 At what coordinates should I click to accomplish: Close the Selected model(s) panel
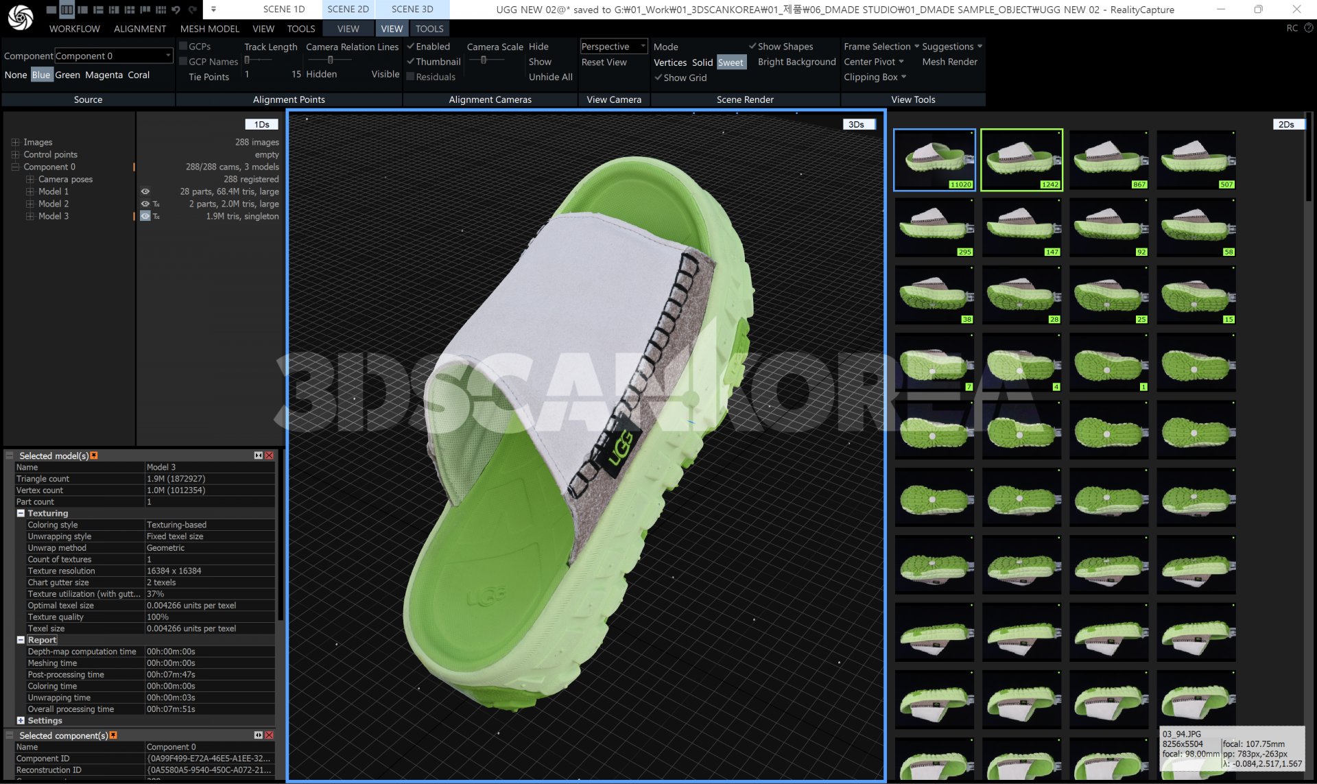point(269,455)
